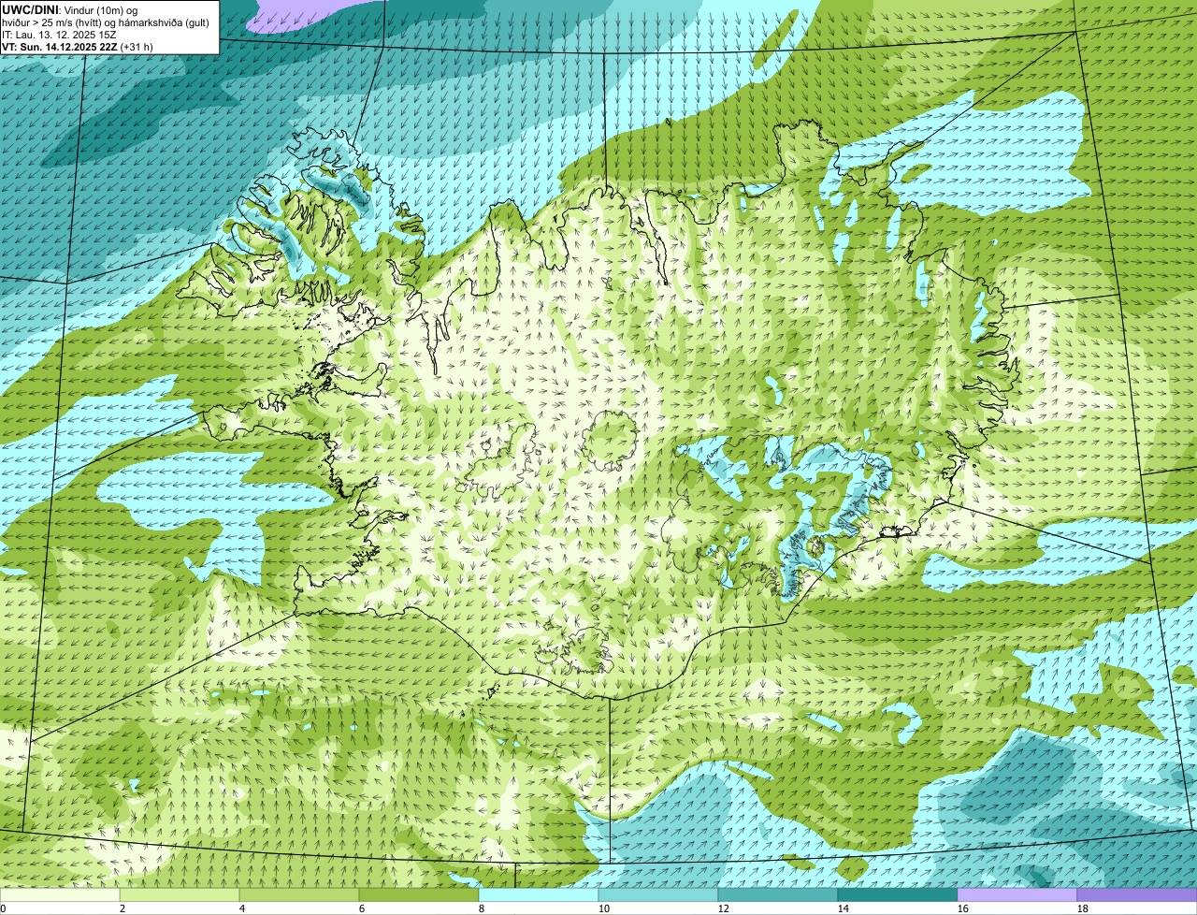Click the legend scale label "0"

tap(3, 908)
